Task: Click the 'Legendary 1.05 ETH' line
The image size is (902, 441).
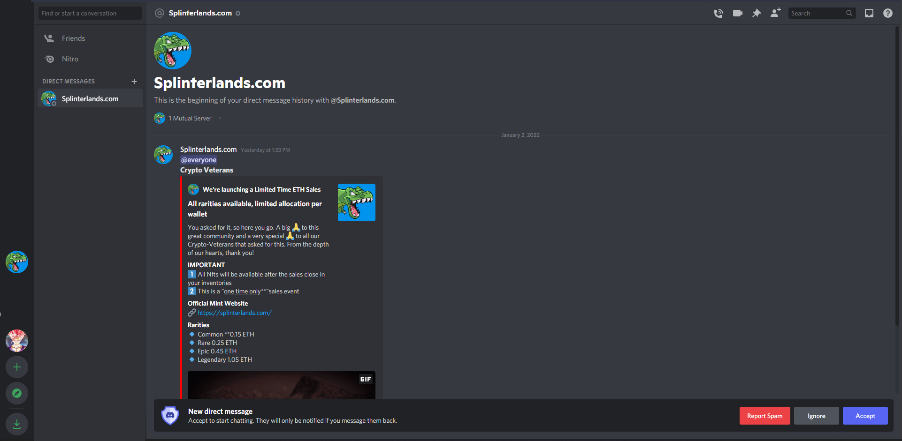Action: [225, 359]
